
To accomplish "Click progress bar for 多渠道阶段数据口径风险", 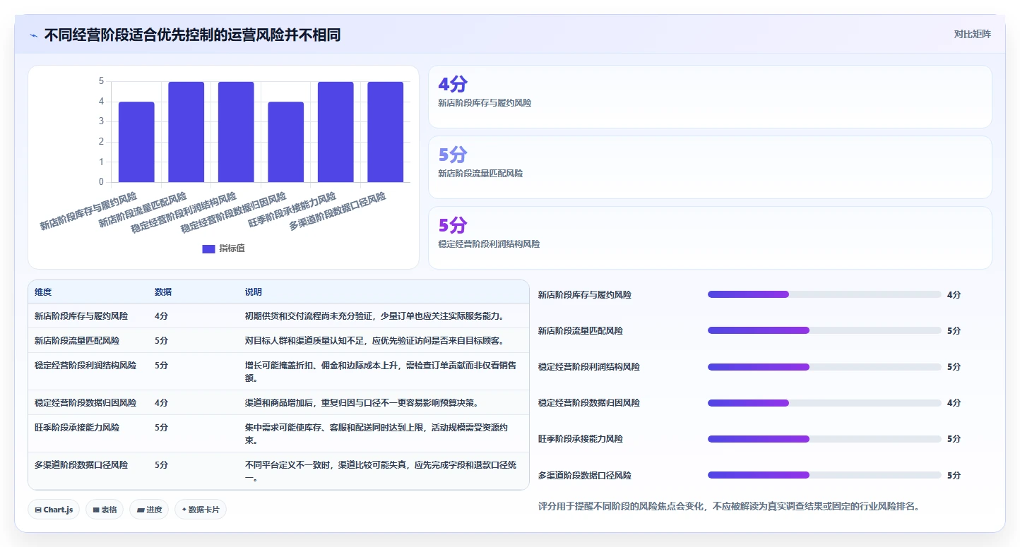I will pyautogui.click(x=824, y=475).
